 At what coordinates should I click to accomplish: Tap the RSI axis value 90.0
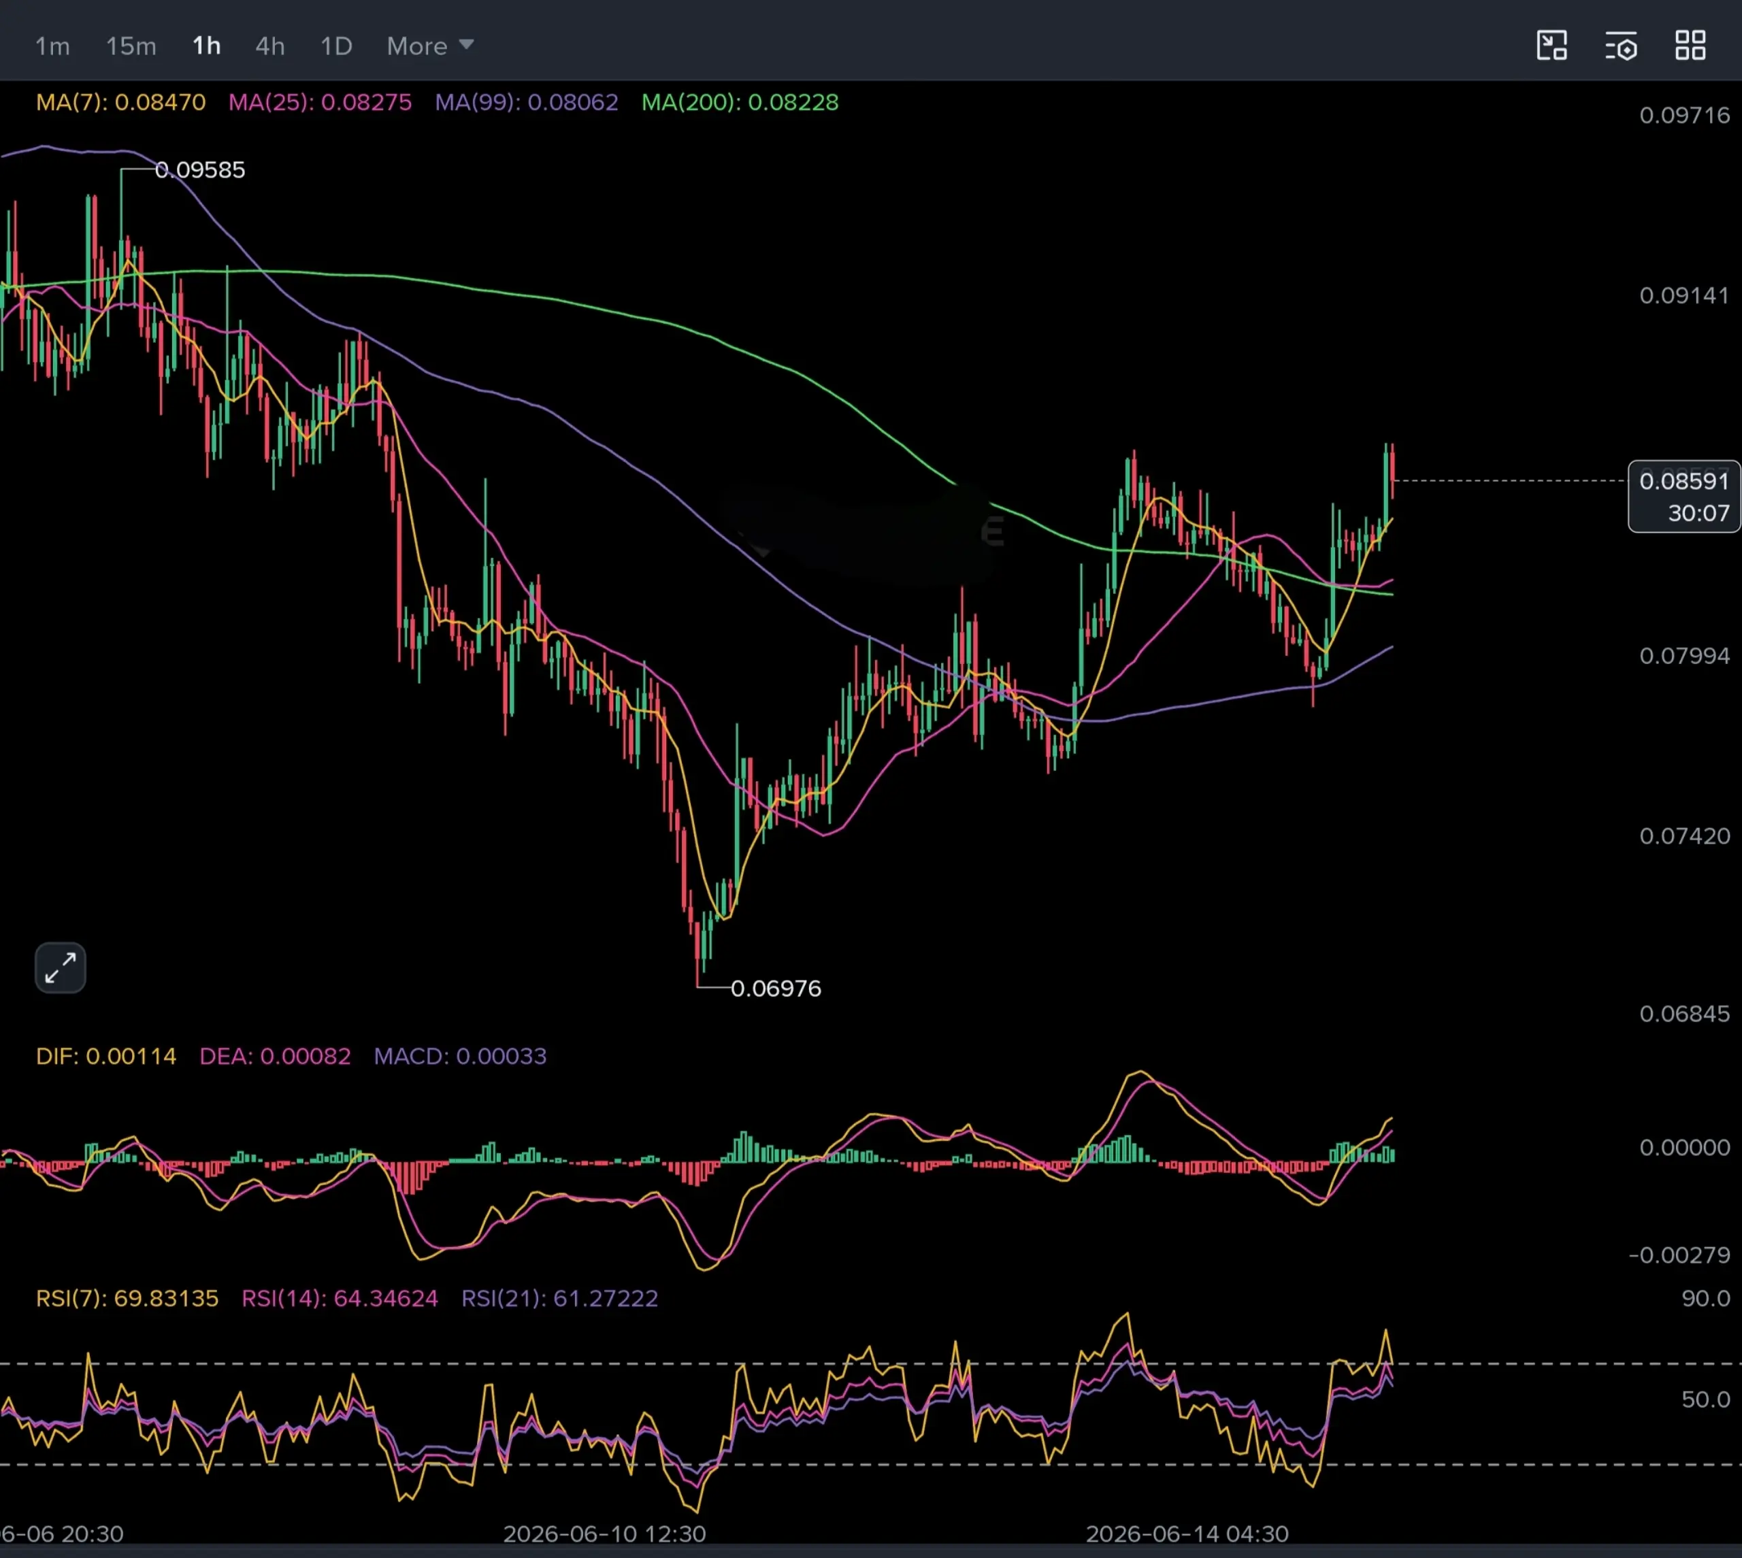pyautogui.click(x=1705, y=1299)
